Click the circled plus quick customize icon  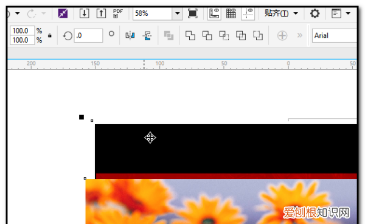(282, 36)
